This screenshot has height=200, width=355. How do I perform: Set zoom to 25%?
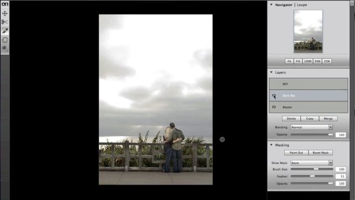(327, 61)
